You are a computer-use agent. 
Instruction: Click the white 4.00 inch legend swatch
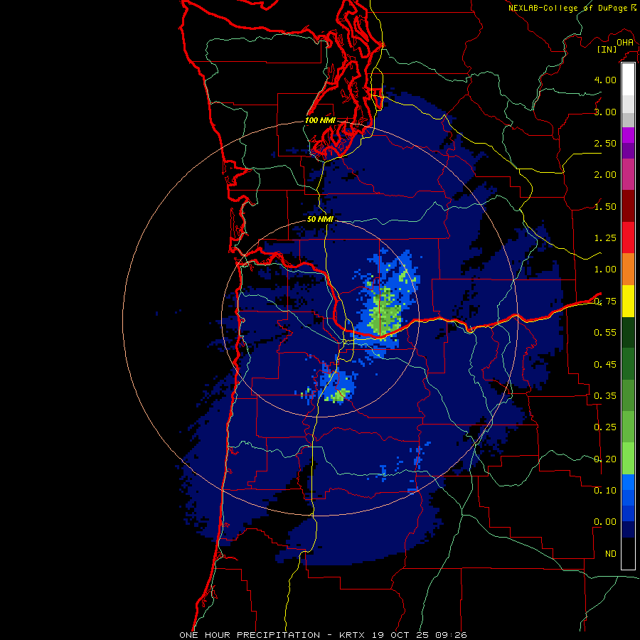[628, 80]
